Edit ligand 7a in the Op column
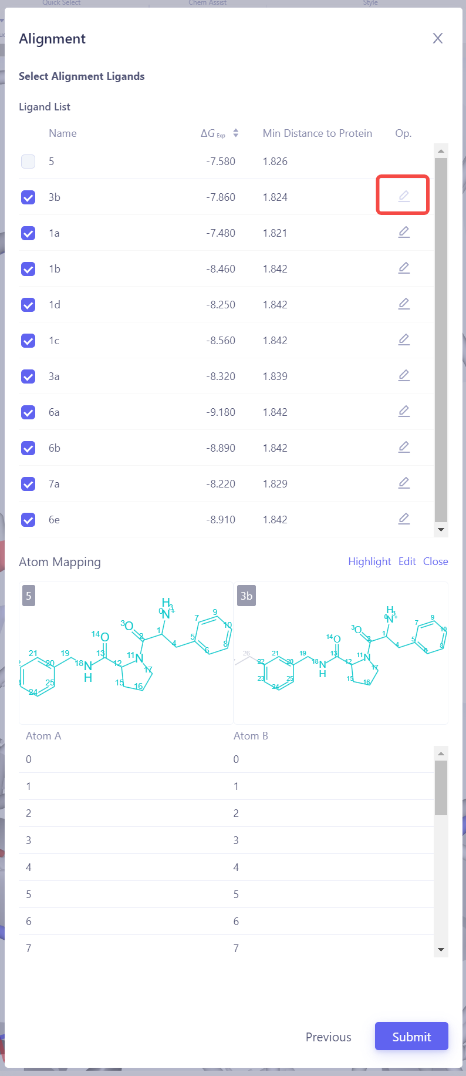 (x=403, y=483)
